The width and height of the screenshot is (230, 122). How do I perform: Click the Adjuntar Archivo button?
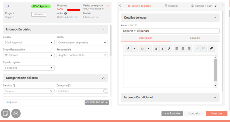[97, 102]
